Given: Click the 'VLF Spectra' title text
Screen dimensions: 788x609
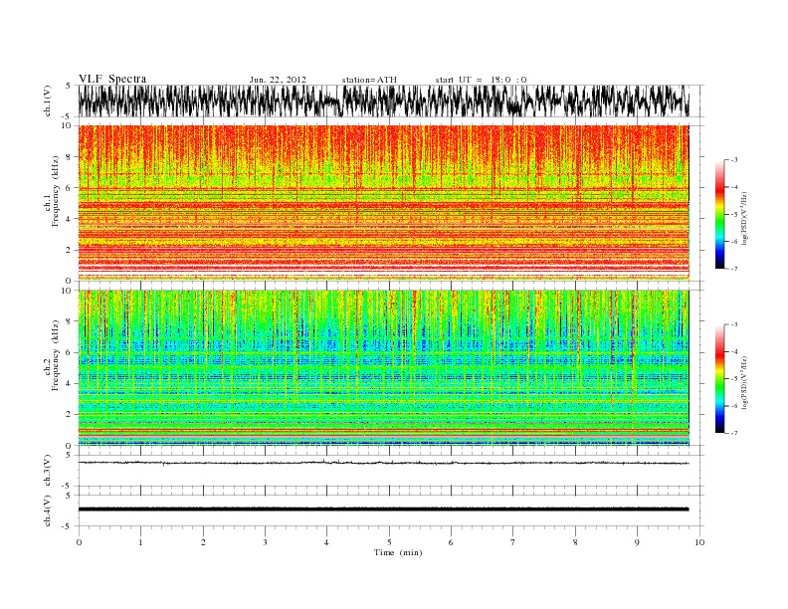Looking at the screenshot, I should [x=112, y=79].
